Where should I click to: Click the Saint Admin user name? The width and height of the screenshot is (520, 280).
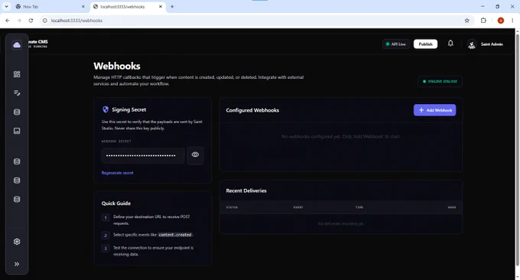(492, 44)
